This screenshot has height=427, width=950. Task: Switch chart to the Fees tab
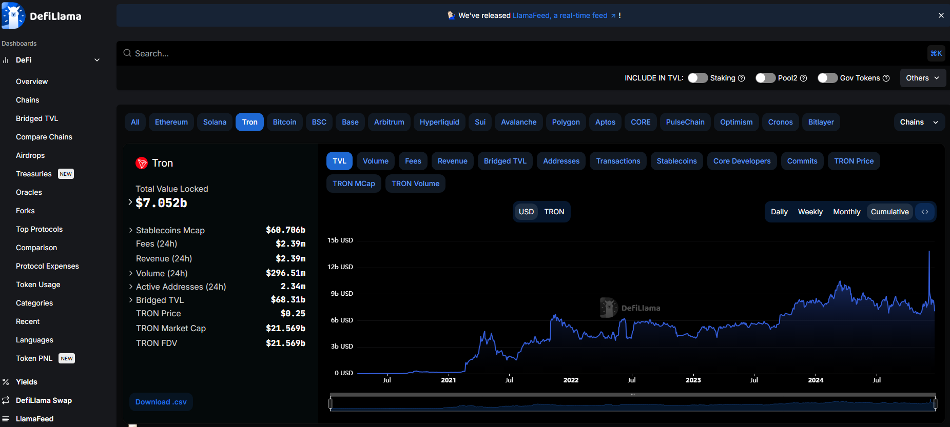(x=413, y=161)
